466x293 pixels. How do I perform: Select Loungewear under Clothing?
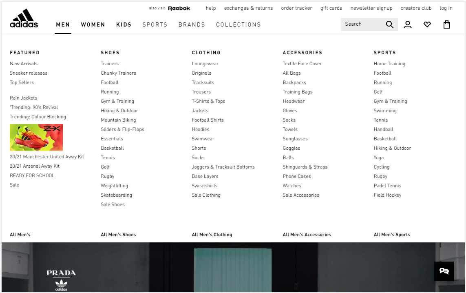205,64
